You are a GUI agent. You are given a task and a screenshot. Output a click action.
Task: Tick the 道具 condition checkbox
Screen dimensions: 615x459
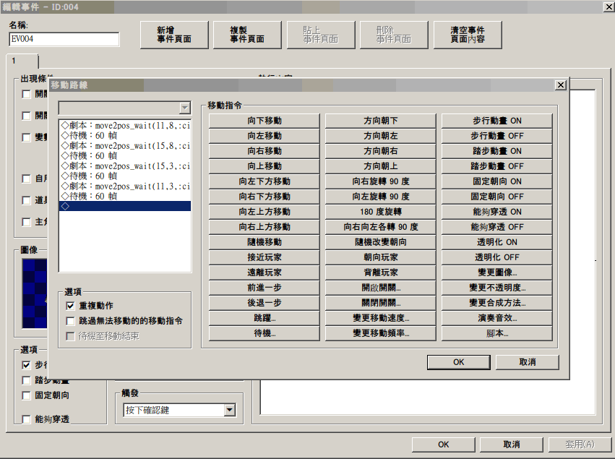click(26, 200)
